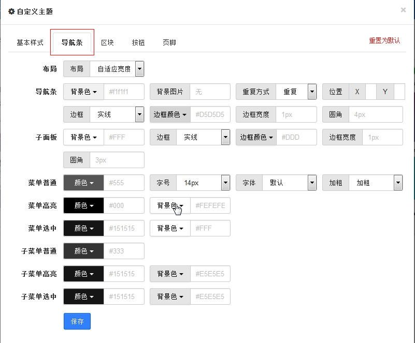Click the 子菜单选中 #E5E5E5 background field
The width and height of the screenshot is (415, 343).
point(210,296)
